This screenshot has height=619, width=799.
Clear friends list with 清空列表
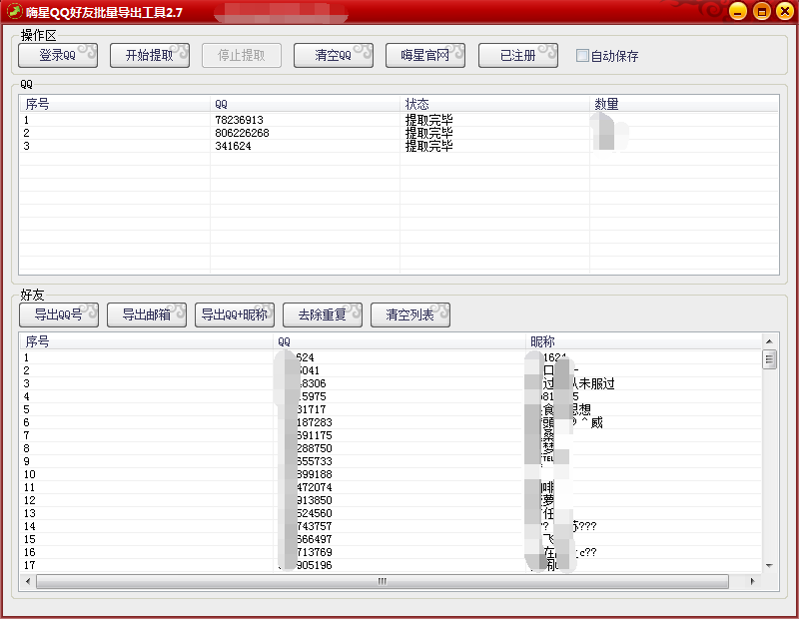[x=410, y=314]
